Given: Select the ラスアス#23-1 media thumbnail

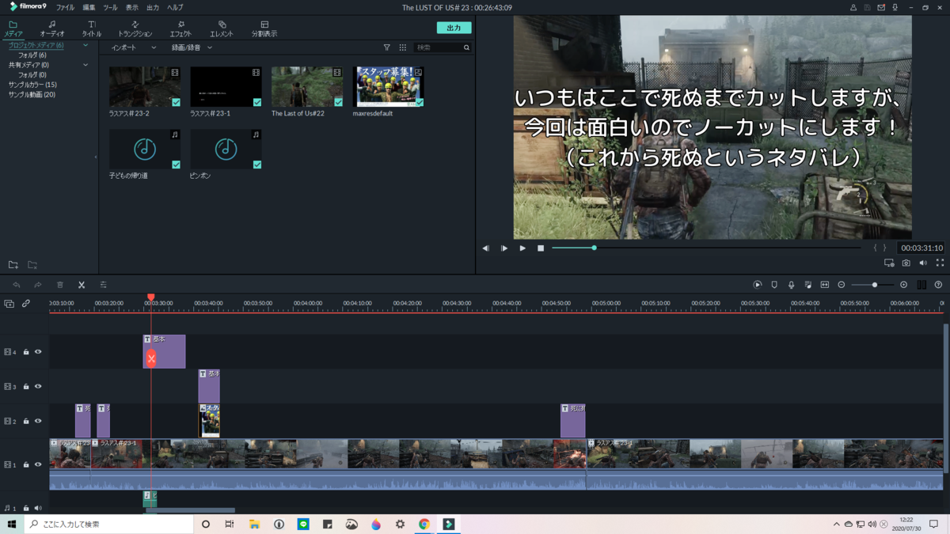Looking at the screenshot, I should (x=226, y=87).
